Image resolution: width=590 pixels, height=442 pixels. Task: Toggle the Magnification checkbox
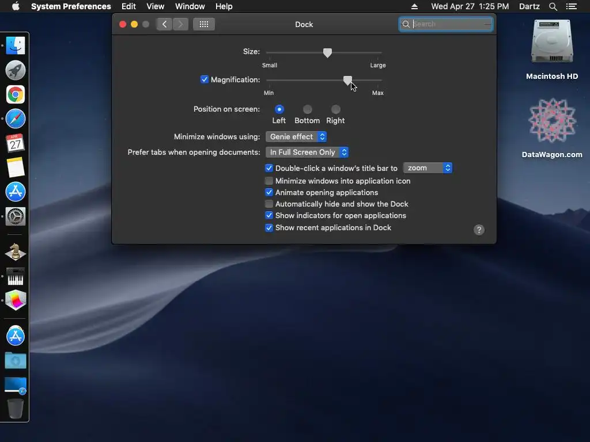pos(205,79)
